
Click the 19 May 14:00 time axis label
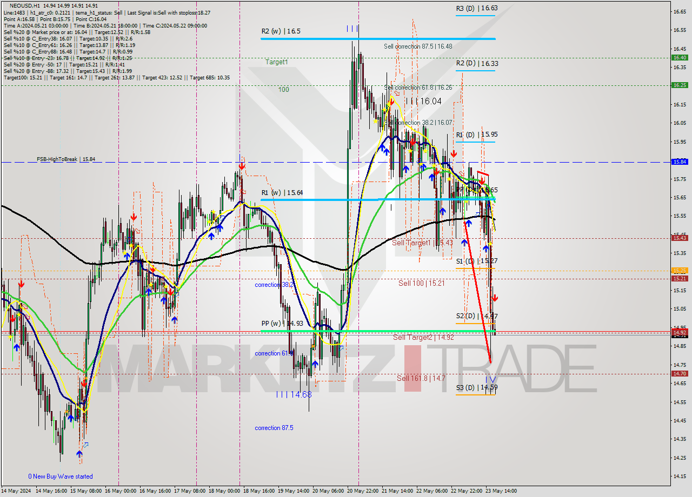(292, 491)
